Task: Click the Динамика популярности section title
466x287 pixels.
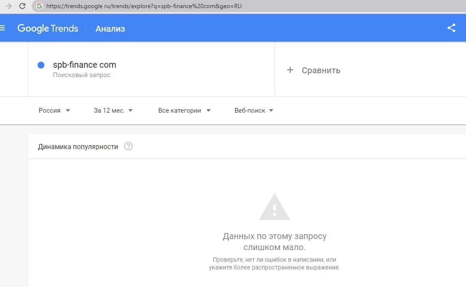Action: (x=78, y=146)
